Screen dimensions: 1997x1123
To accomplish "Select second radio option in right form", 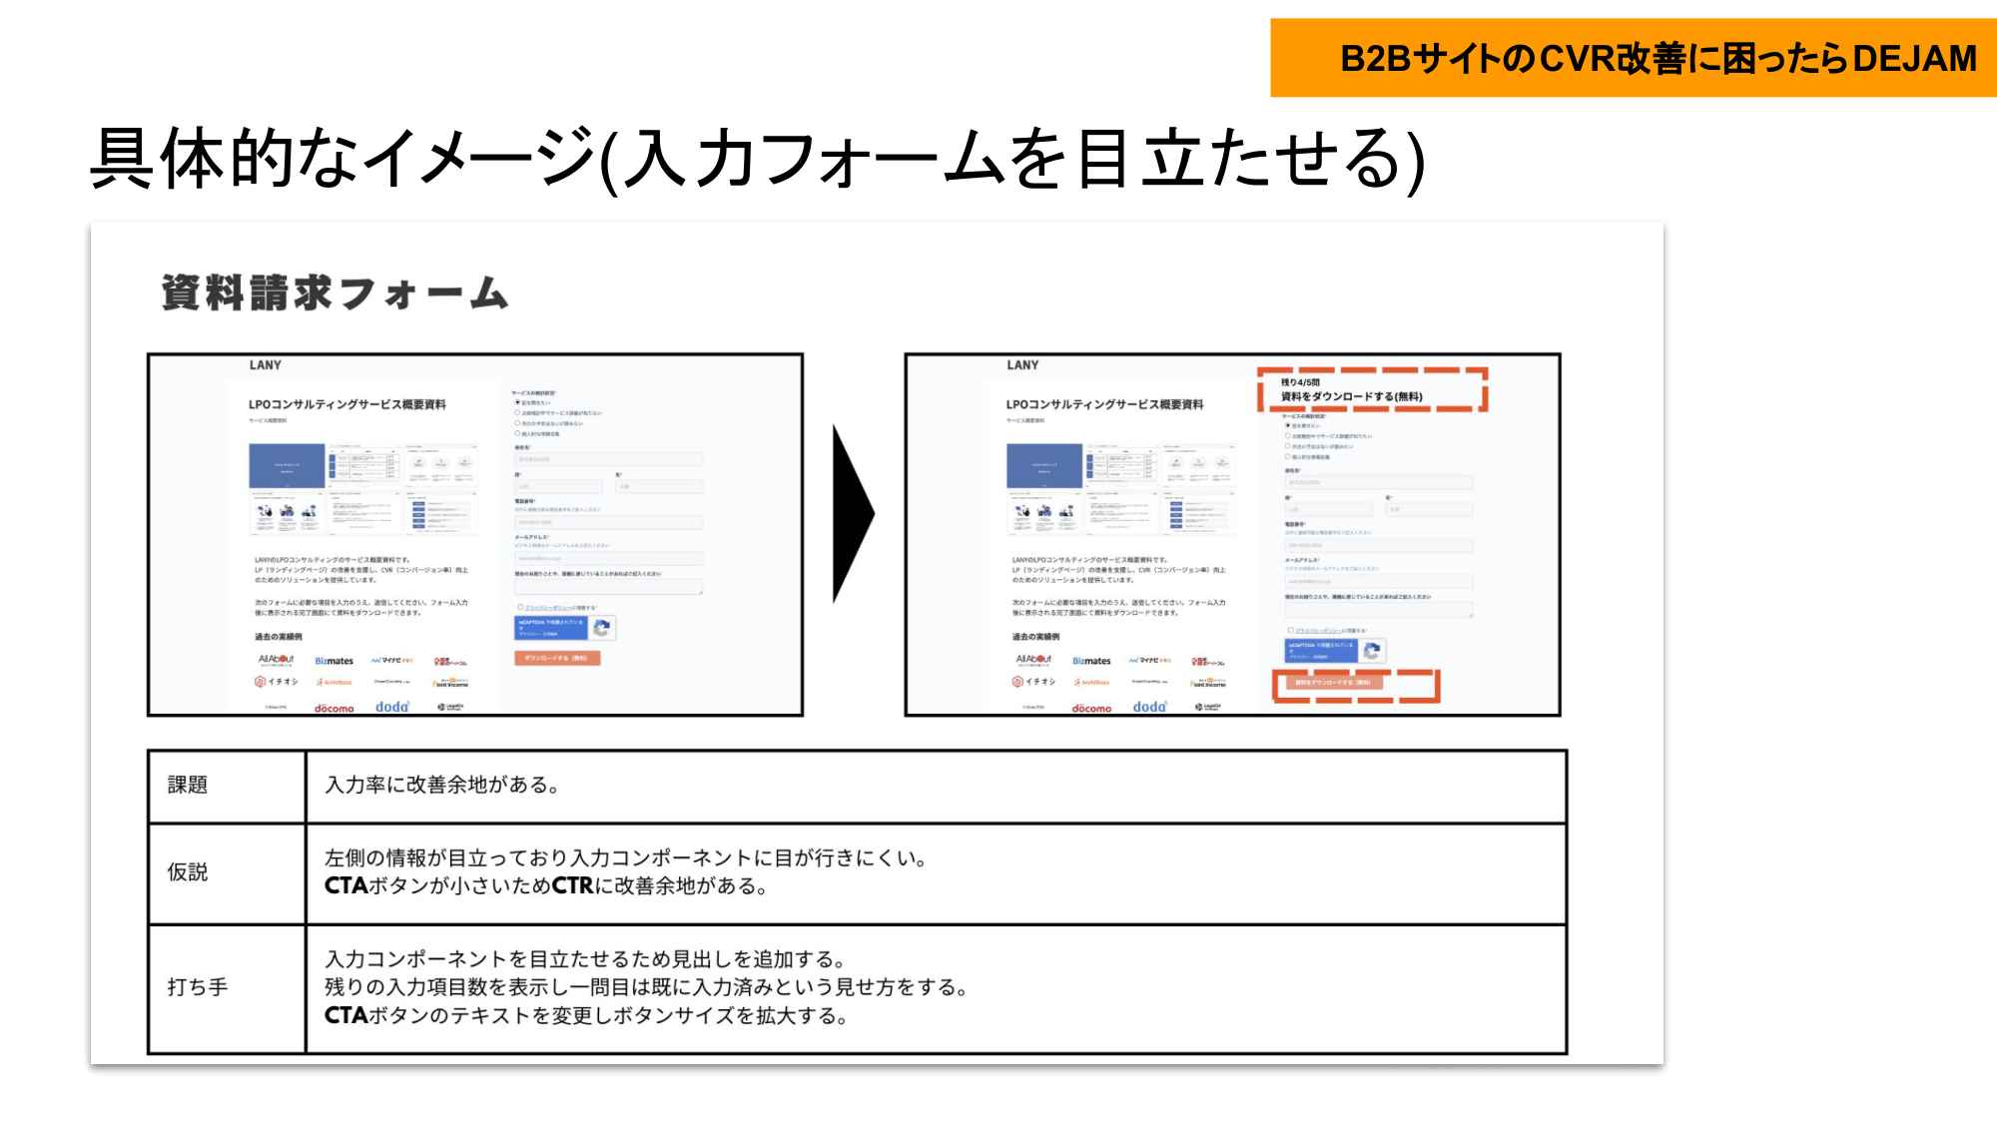I will click(1288, 436).
